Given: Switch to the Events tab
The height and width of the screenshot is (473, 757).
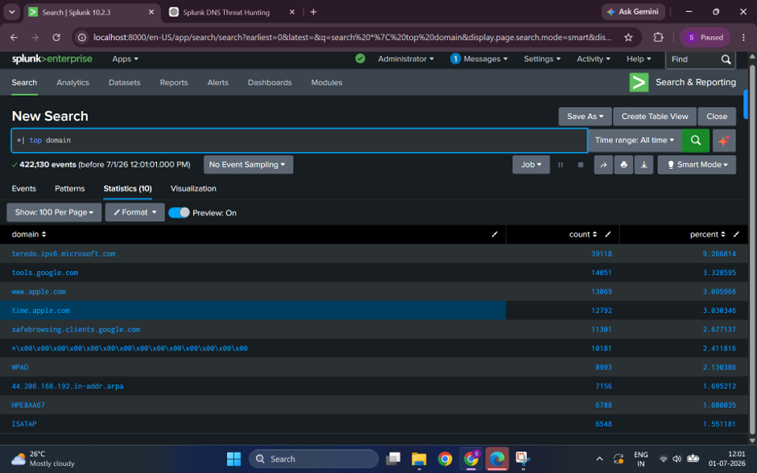Looking at the screenshot, I should (23, 188).
